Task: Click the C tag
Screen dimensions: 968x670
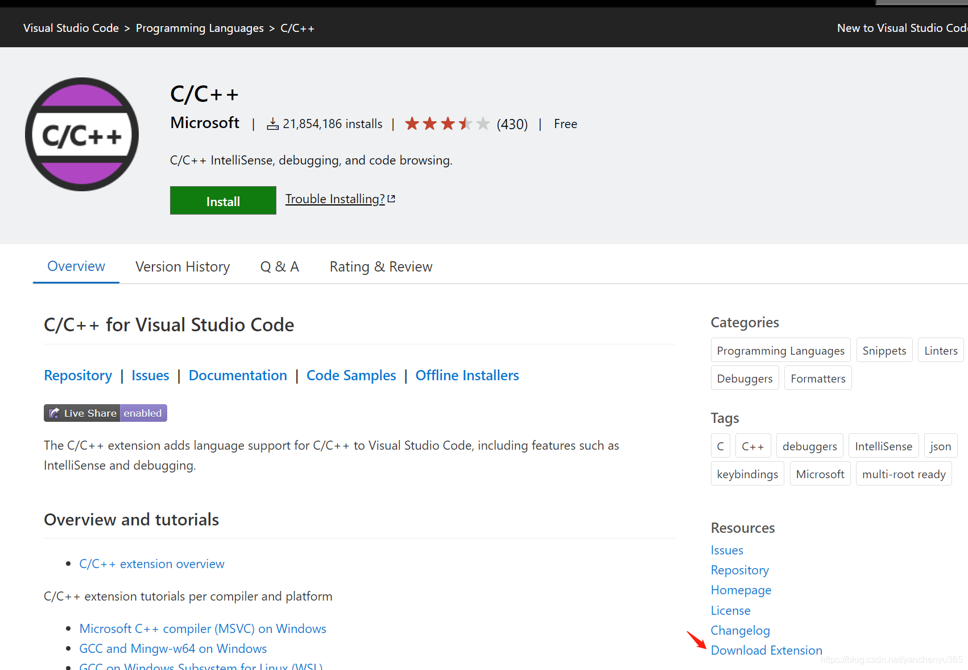Action: click(720, 446)
